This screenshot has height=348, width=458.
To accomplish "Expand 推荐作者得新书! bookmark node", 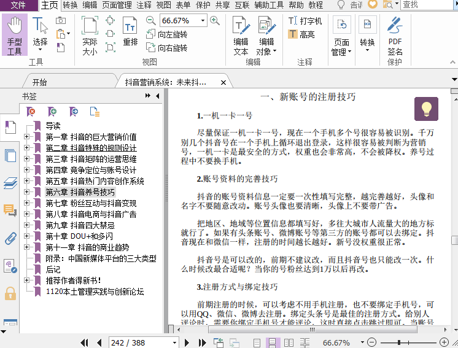I will 26,280.
